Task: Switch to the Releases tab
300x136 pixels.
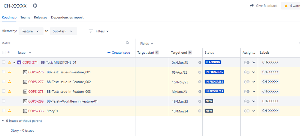Action: pos(41,17)
